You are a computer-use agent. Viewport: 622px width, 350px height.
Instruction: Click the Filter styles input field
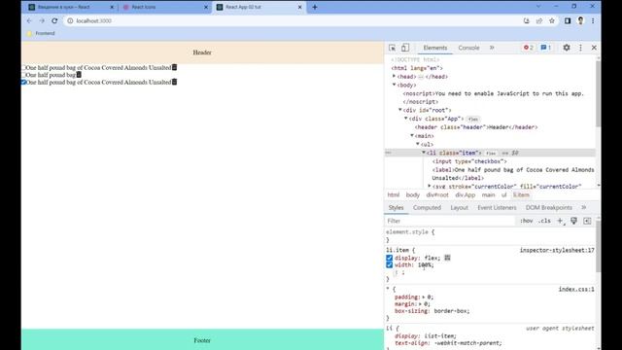pos(449,221)
